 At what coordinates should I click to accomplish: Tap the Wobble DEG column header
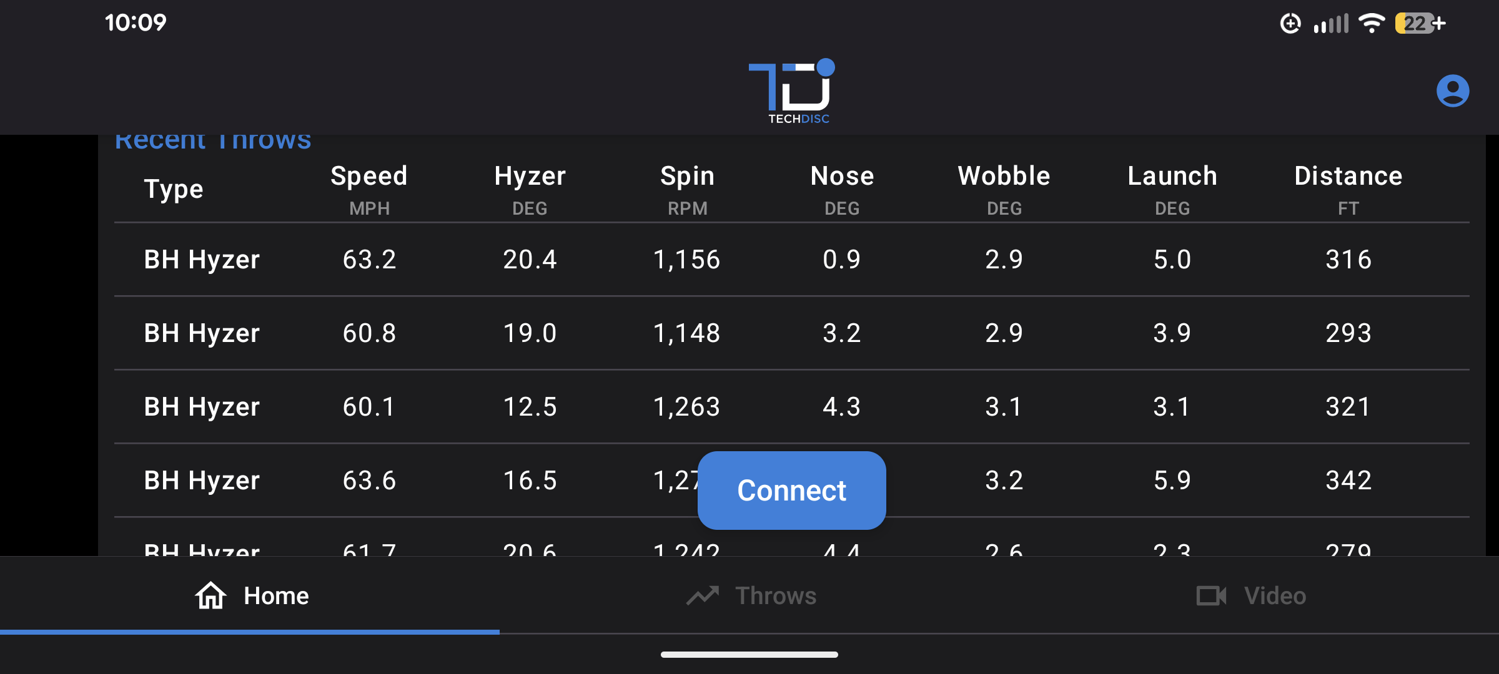point(1004,188)
